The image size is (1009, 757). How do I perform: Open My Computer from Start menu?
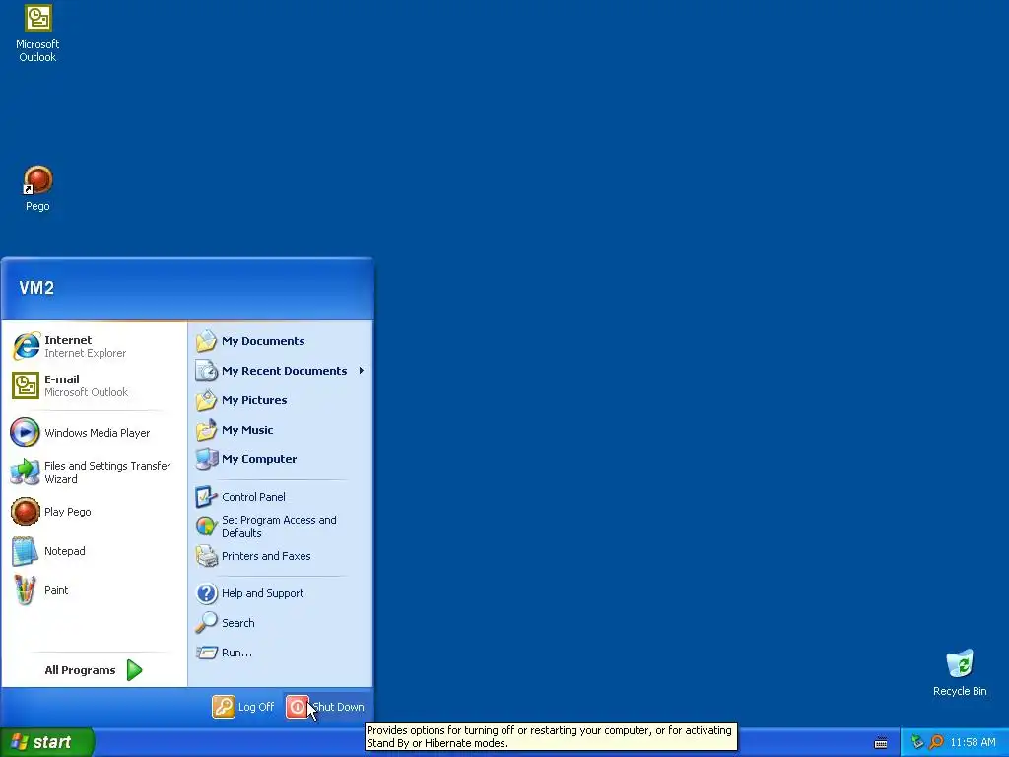tap(281, 459)
